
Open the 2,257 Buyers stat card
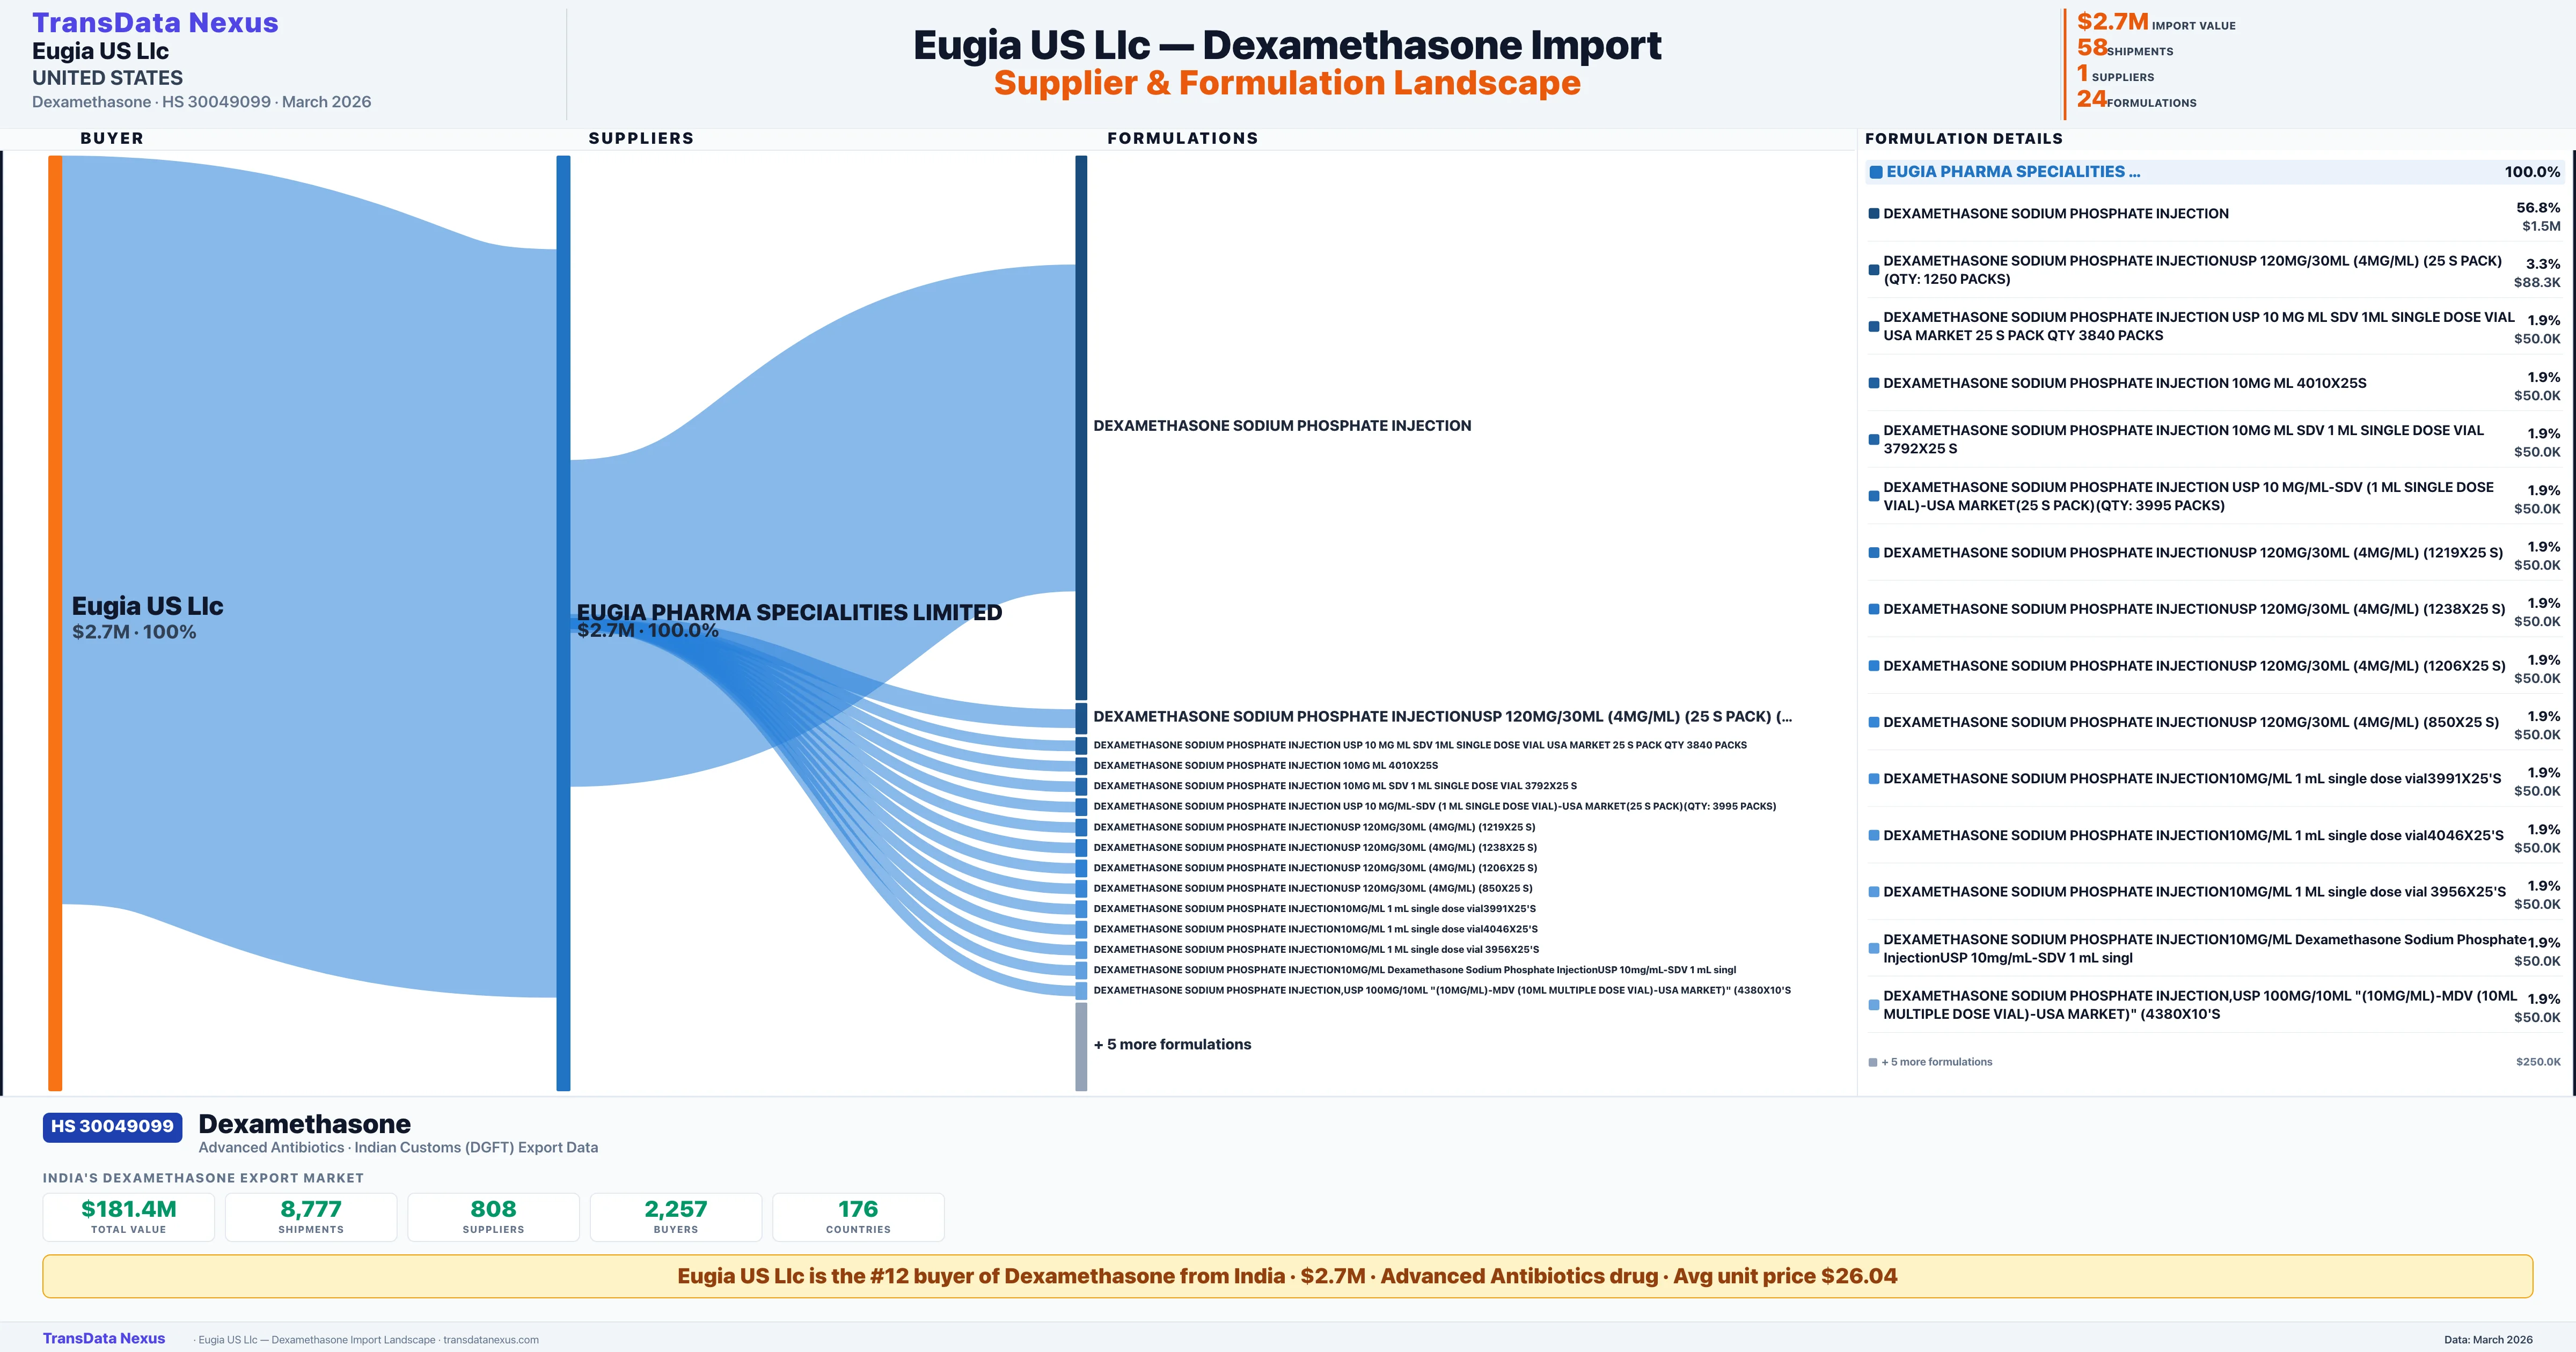point(675,1216)
